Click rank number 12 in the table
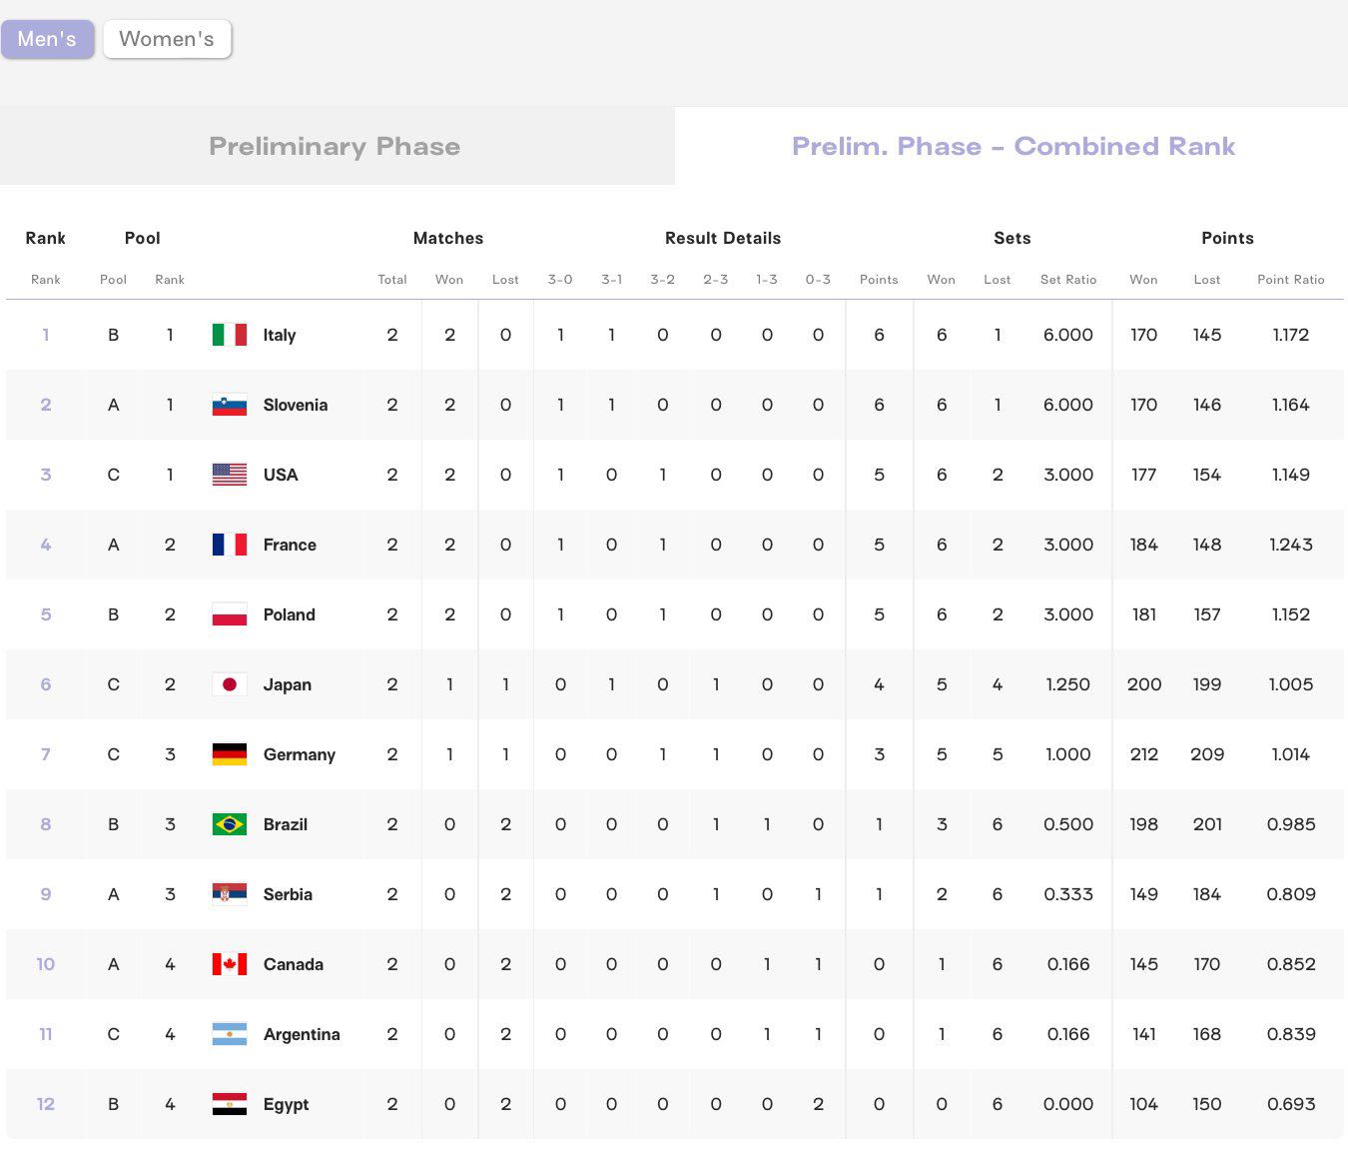The width and height of the screenshot is (1348, 1163). pos(45,1104)
